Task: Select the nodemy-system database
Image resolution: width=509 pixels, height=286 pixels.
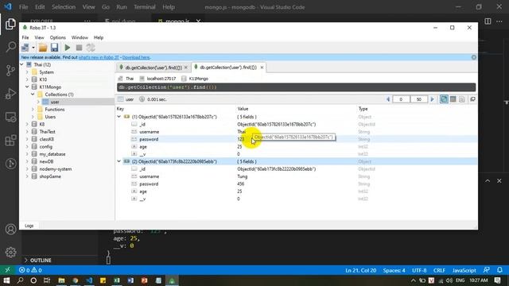Action: point(56,169)
